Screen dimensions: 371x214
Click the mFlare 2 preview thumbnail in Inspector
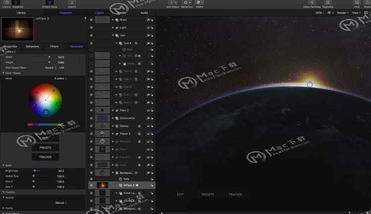coord(18,29)
